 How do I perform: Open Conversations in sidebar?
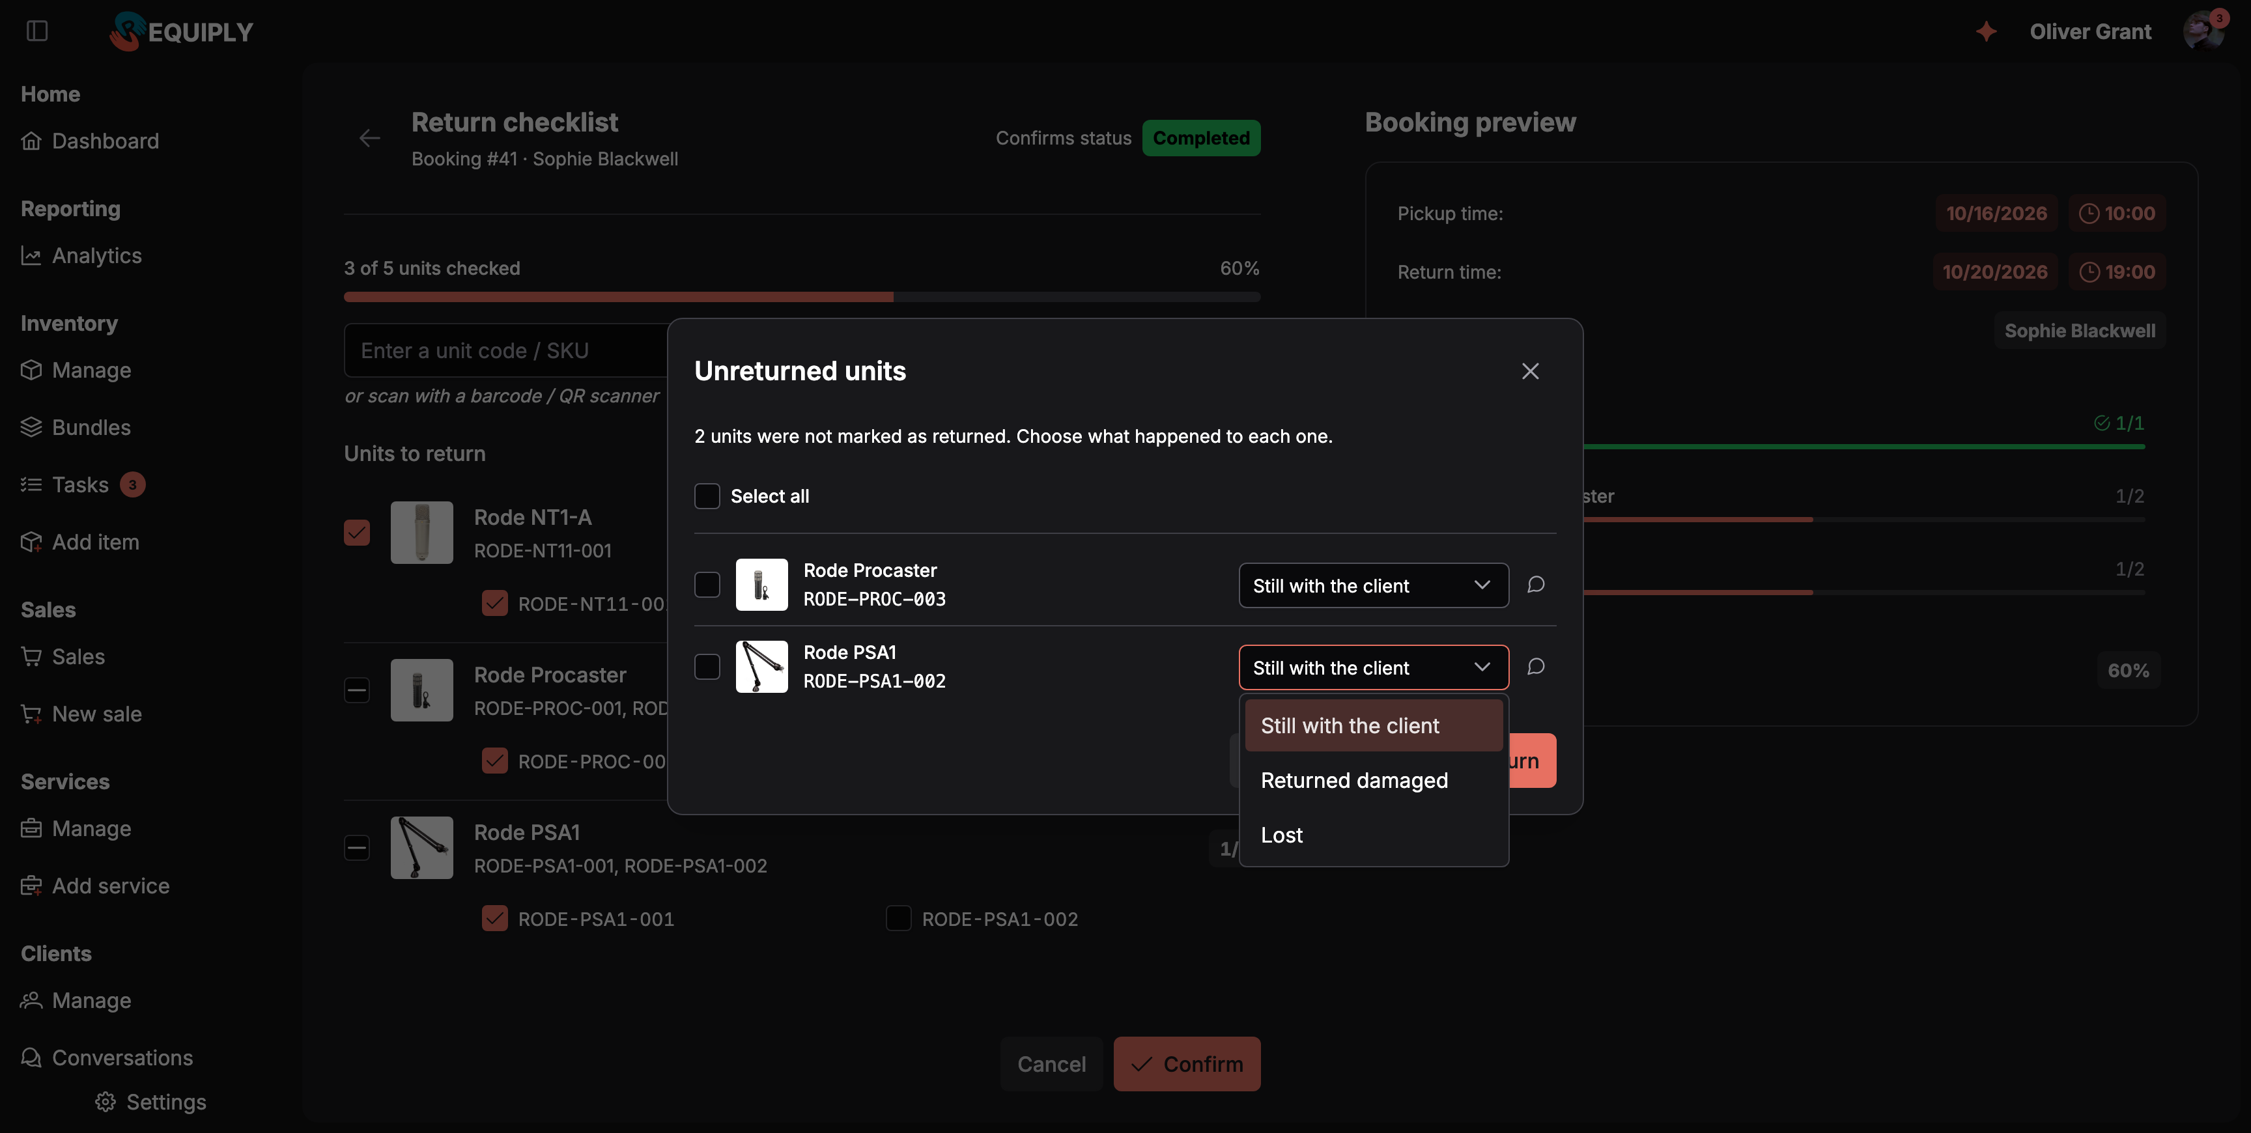point(107,1057)
